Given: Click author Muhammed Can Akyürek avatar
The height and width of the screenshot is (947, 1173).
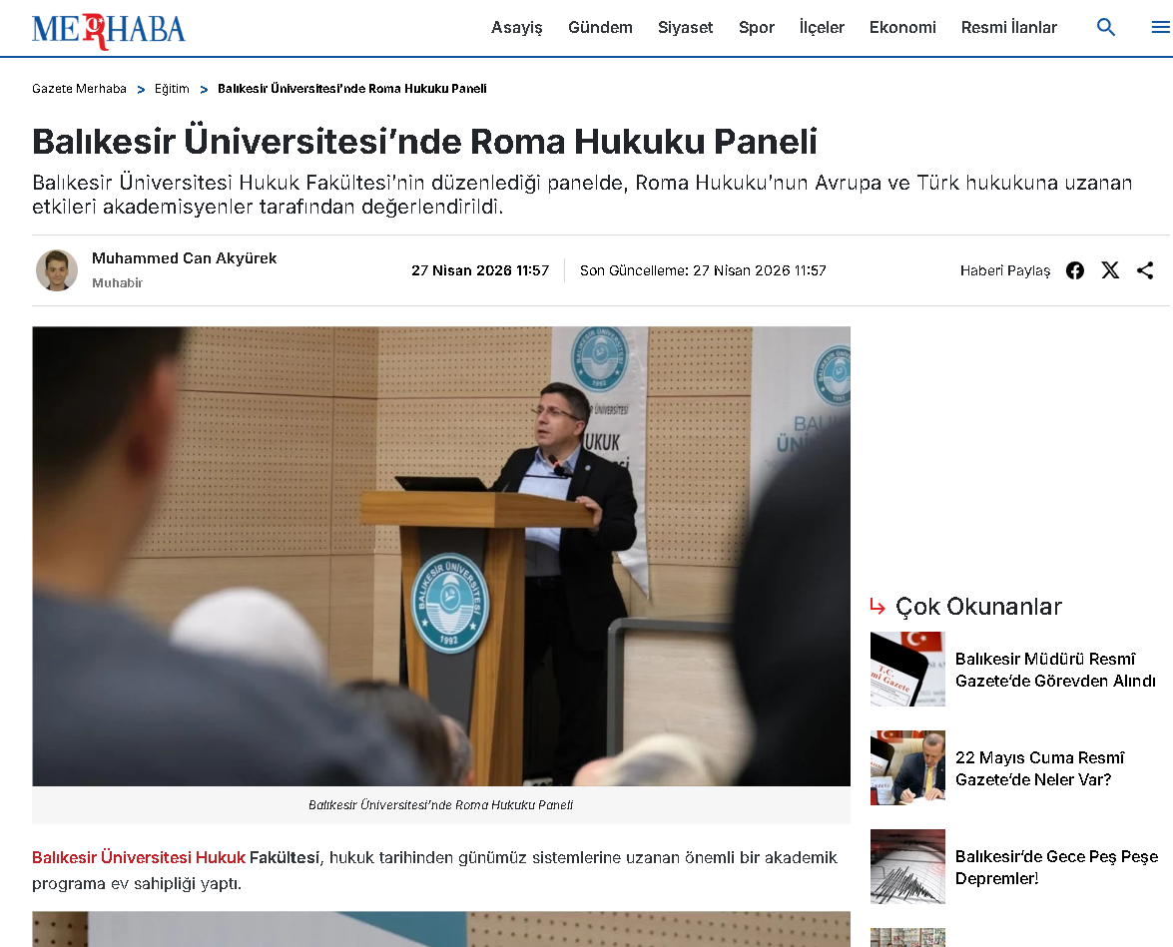Looking at the screenshot, I should click(x=57, y=270).
